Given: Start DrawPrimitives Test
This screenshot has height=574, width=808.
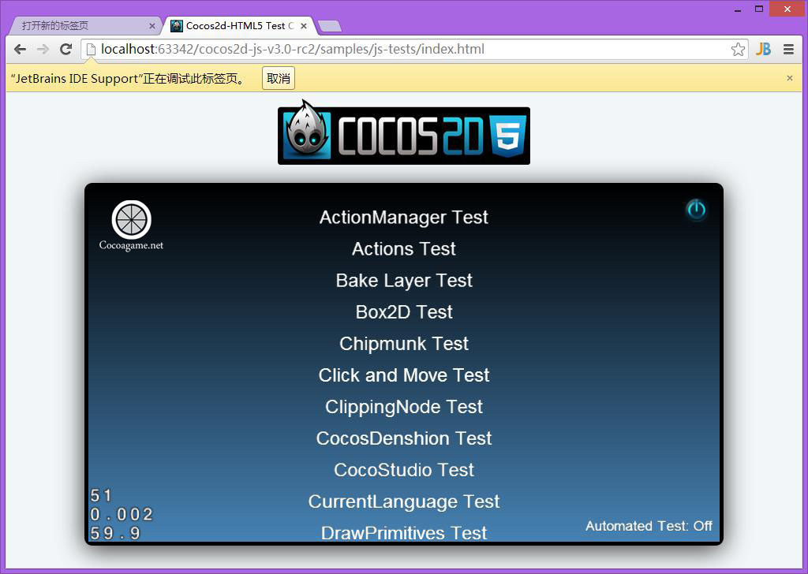Looking at the screenshot, I should [404, 533].
